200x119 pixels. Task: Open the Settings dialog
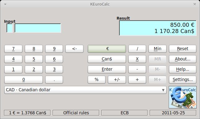pos(183,79)
